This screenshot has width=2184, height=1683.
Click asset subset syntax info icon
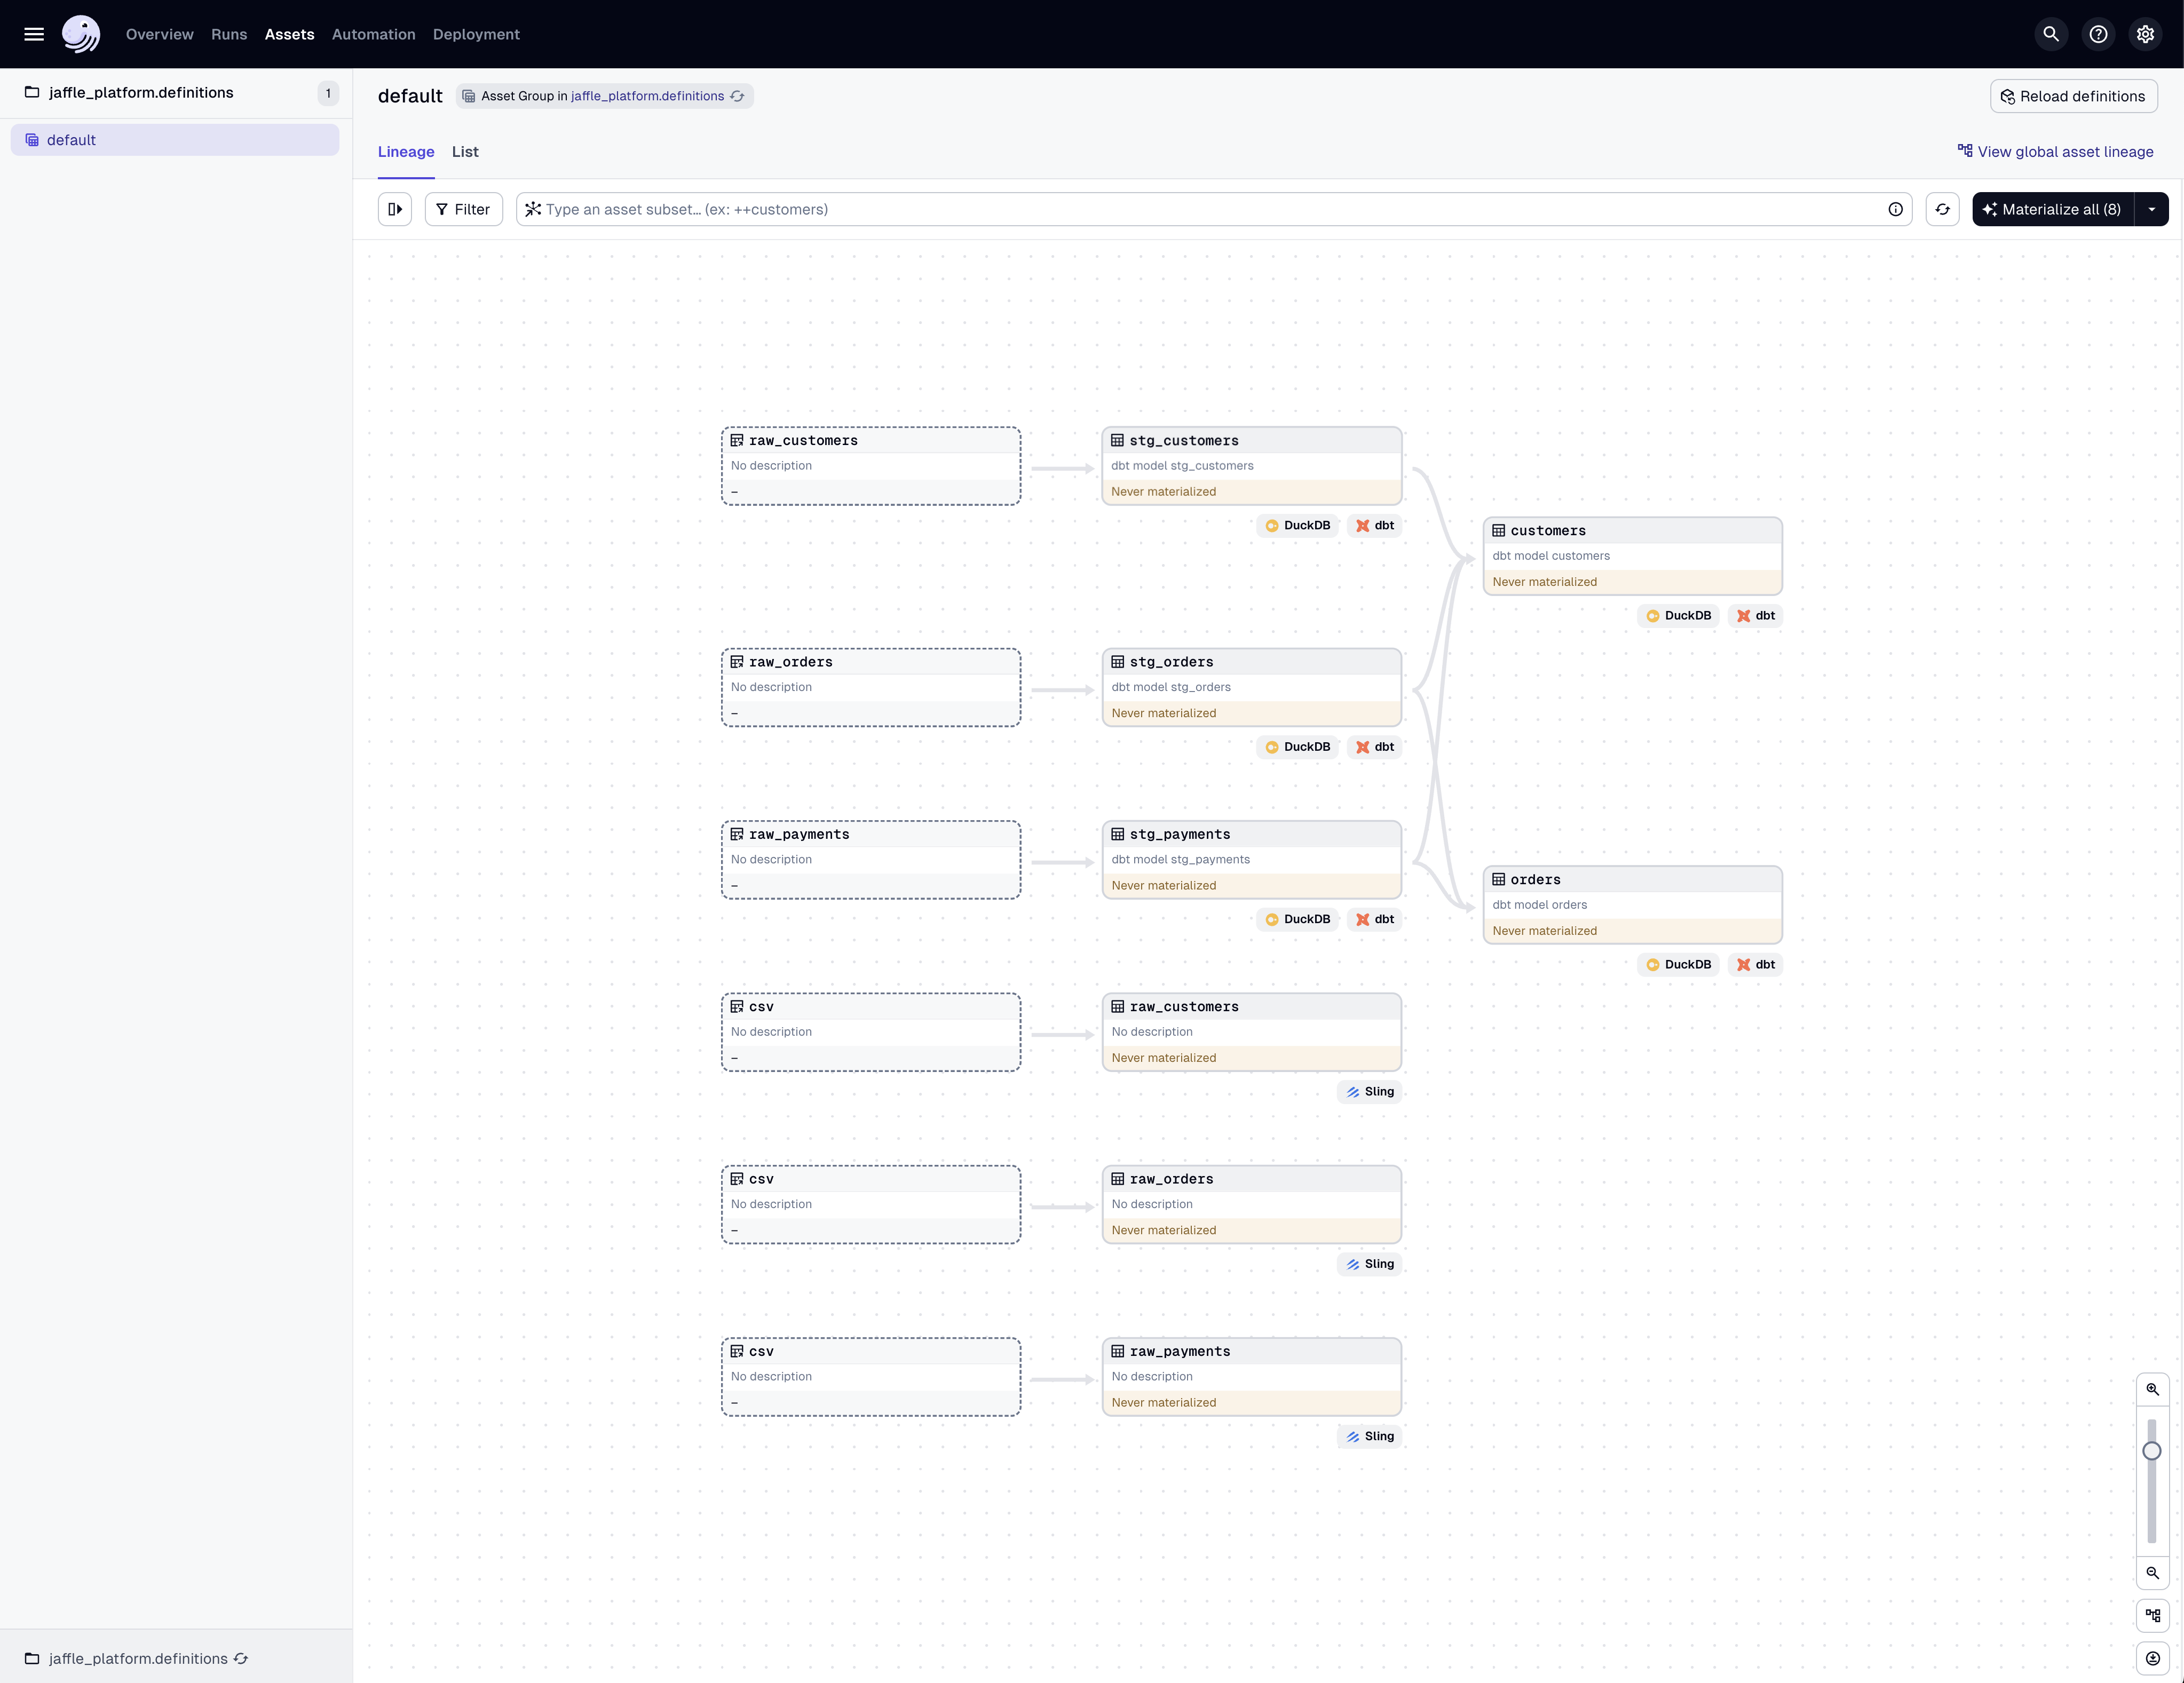(1895, 209)
